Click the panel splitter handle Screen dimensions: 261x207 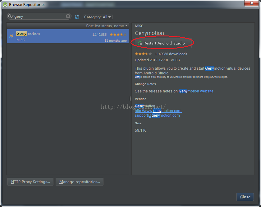[130, 99]
